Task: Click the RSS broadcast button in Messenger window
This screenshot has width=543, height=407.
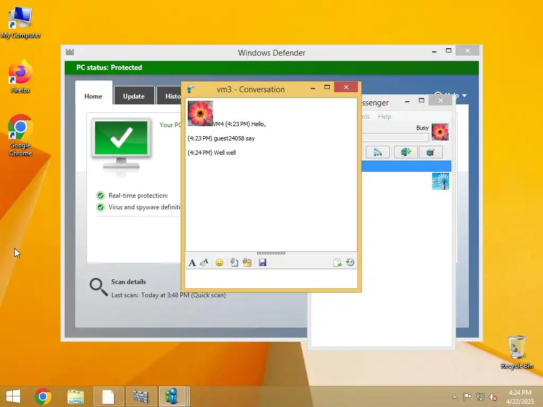Action: click(378, 152)
